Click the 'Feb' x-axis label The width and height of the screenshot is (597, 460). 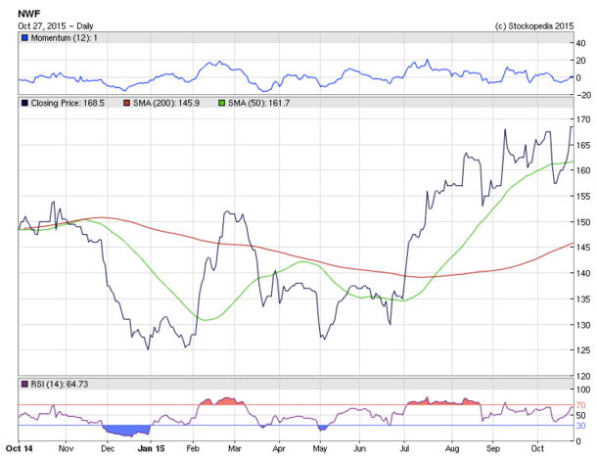tap(193, 448)
